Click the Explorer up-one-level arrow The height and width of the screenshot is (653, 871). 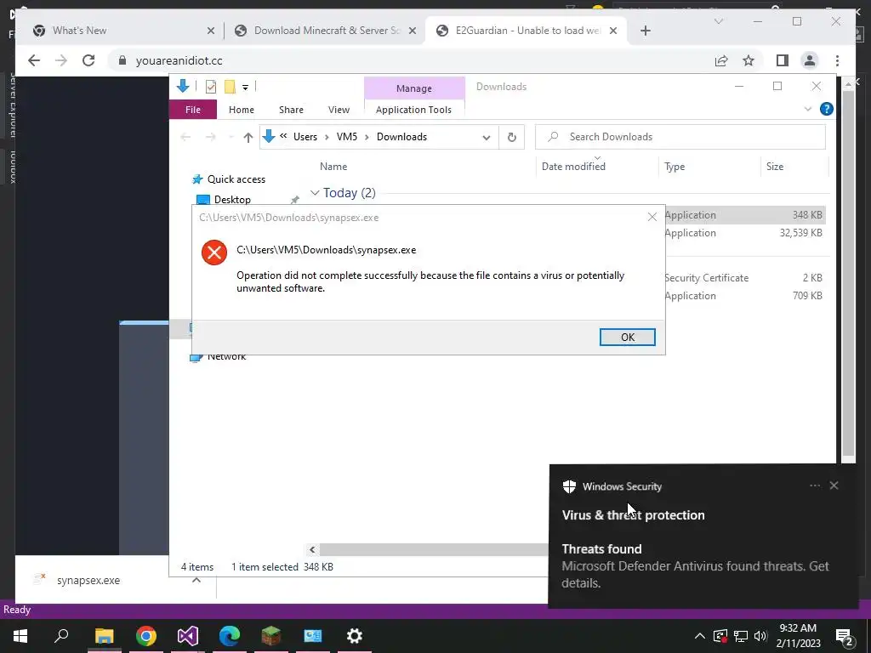248,137
